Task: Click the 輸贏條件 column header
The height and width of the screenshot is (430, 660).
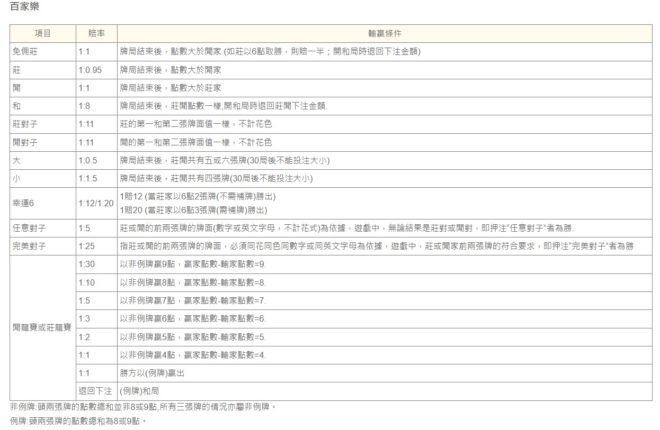Action: coord(385,33)
